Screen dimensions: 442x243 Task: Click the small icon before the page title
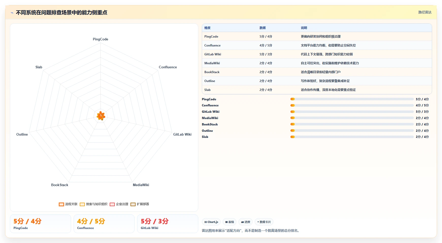click(x=12, y=13)
